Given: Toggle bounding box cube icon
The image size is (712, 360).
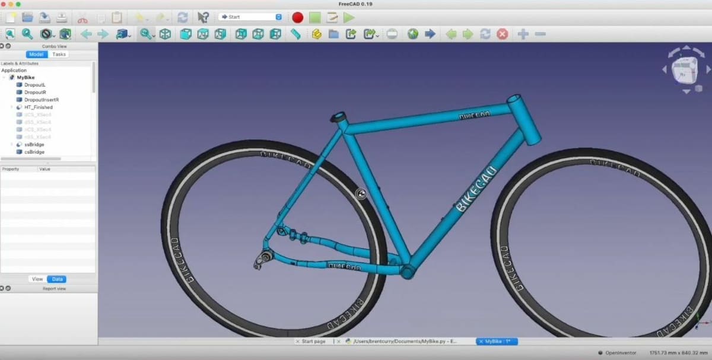Looking at the screenshot, I should tap(65, 34).
